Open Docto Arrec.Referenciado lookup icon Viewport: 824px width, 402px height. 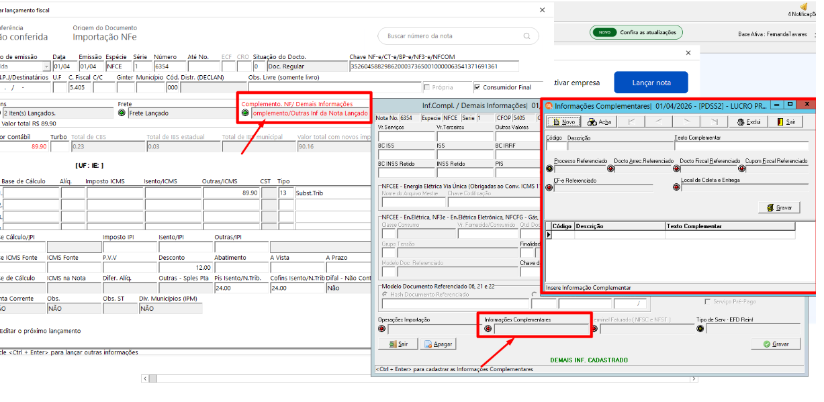pos(610,168)
